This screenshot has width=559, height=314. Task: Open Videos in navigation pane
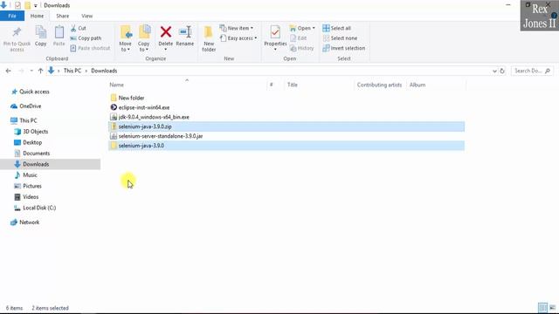coord(31,197)
